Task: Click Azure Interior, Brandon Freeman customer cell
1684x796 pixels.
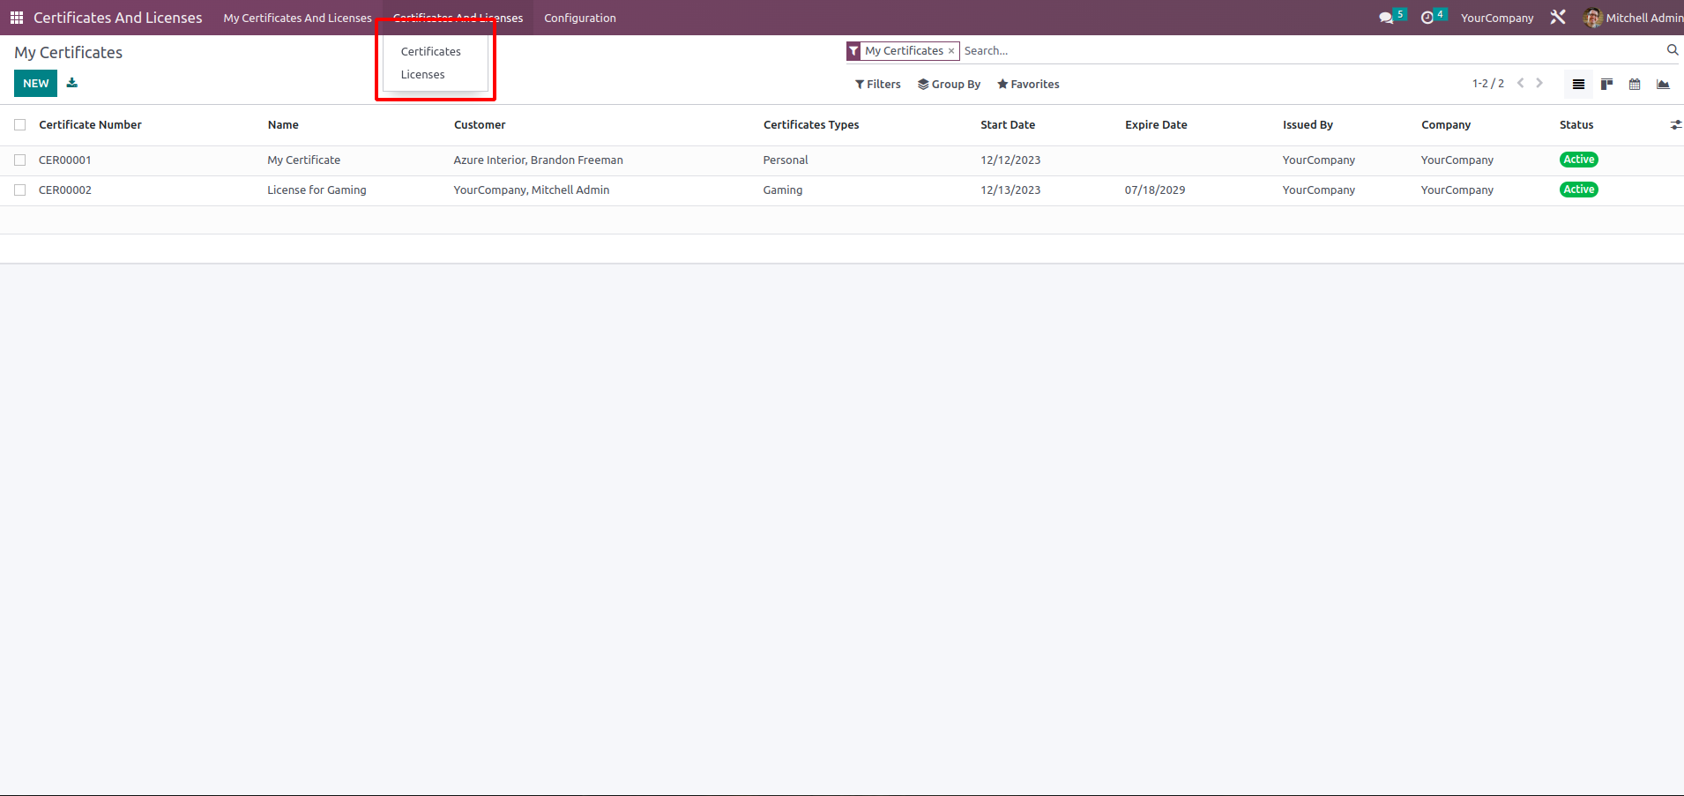Action: click(x=538, y=160)
